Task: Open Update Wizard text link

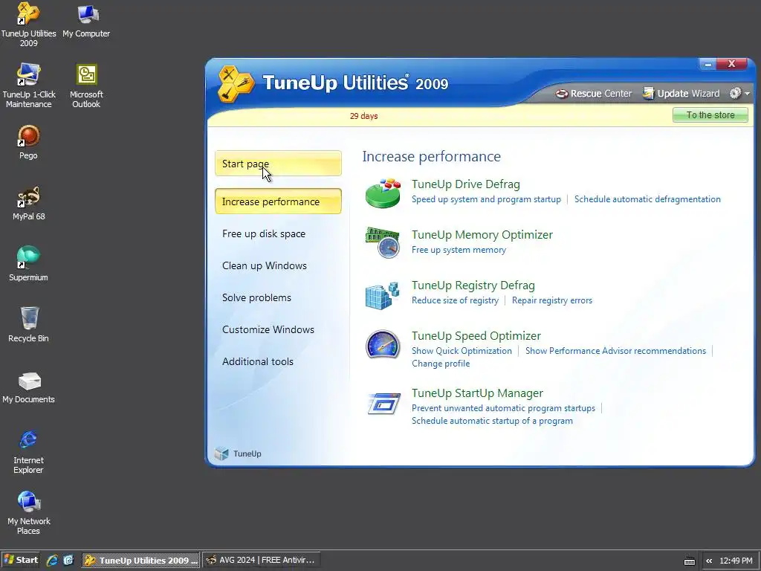Action: [688, 94]
